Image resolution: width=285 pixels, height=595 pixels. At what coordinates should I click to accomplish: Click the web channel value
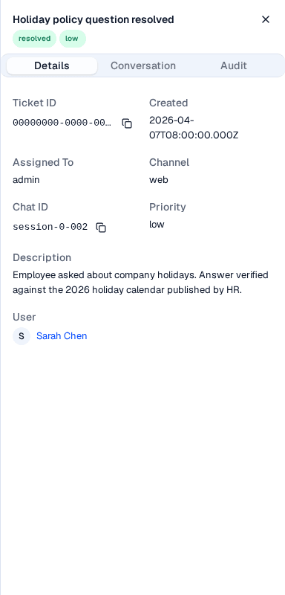[159, 180]
